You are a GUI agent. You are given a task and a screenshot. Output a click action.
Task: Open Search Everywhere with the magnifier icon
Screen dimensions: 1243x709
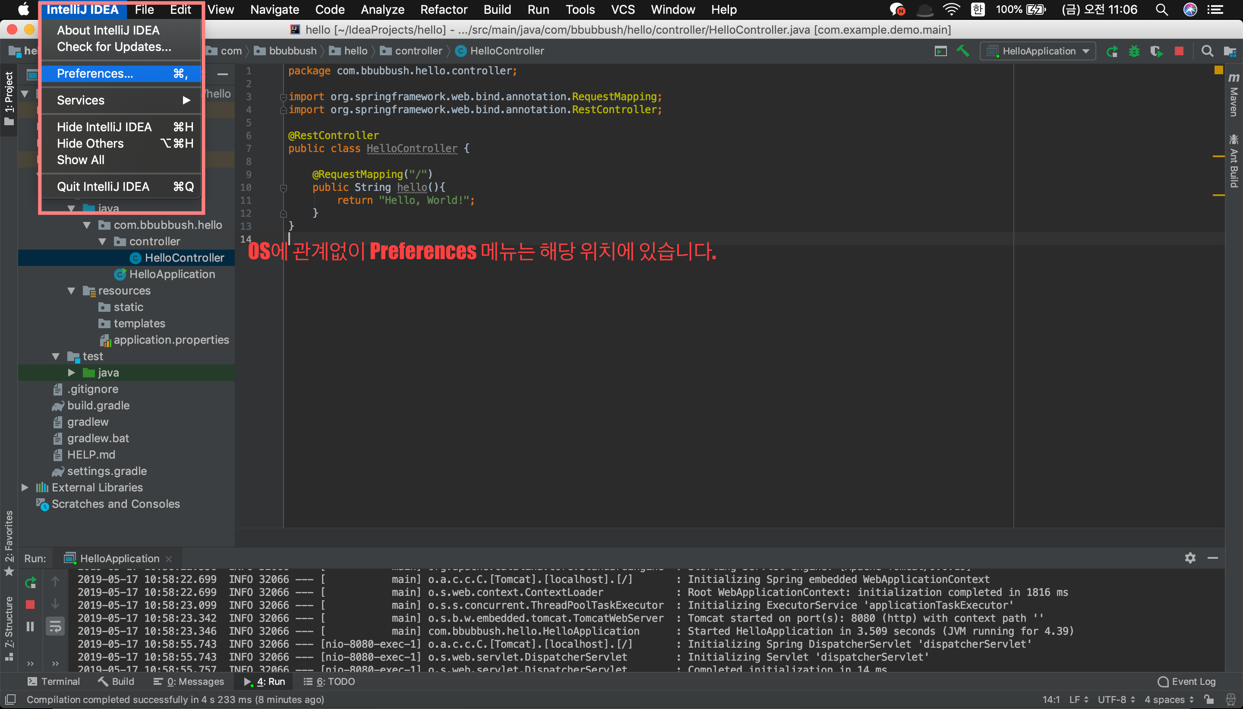pos(1208,51)
